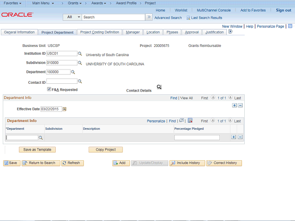Show more tabs arrow icon
Screen dimensions: 295x221
230,32
